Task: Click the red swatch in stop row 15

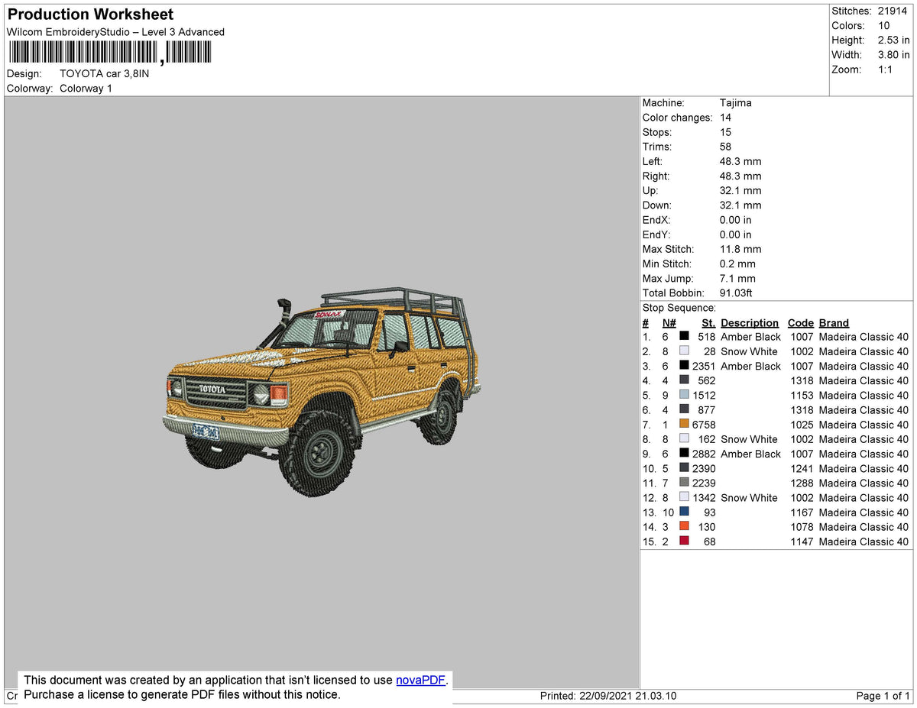Action: [x=684, y=542]
